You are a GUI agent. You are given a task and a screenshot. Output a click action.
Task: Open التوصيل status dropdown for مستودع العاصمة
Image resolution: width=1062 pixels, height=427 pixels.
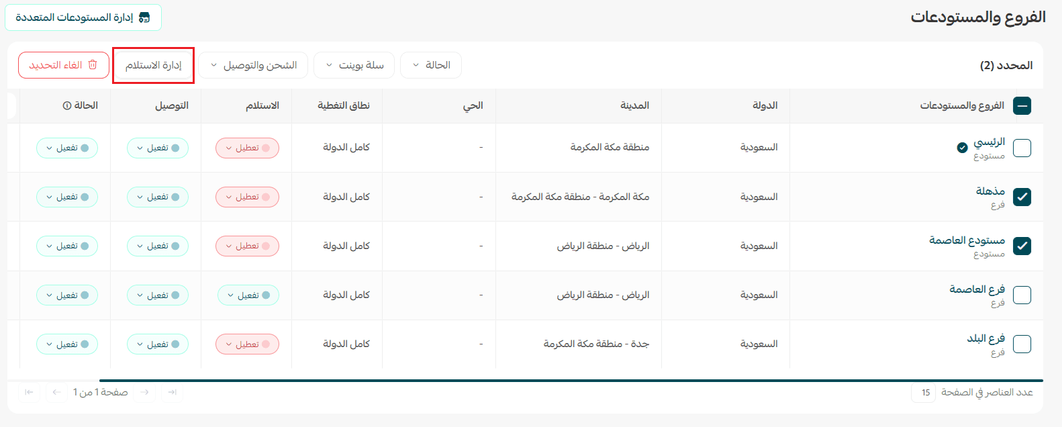158,246
